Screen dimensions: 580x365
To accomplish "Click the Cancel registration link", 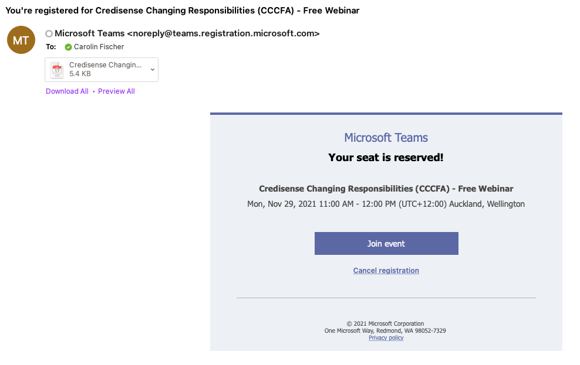I will coord(386,271).
